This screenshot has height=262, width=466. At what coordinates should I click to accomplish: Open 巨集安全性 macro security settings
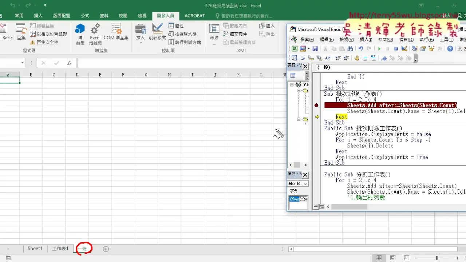coord(44,42)
